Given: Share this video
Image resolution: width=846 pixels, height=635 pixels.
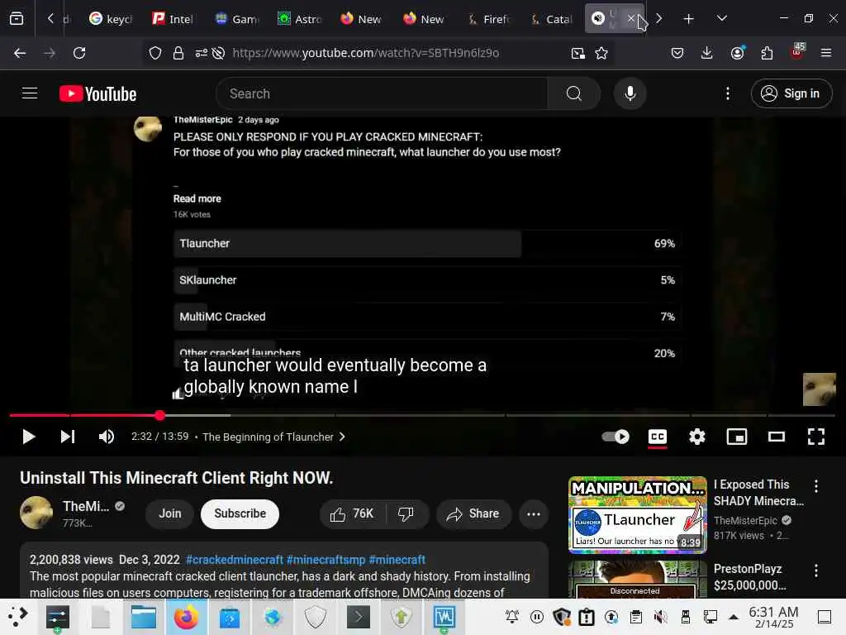Looking at the screenshot, I should click(x=473, y=513).
